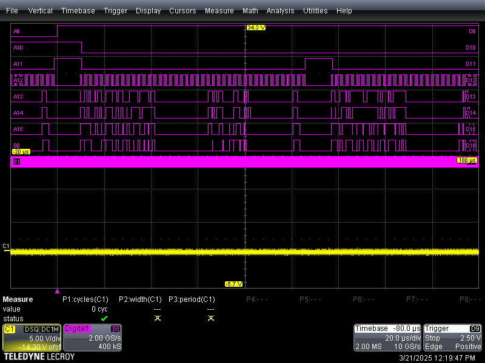Click the A13 digital line label
Viewport: 485px width, 363px height.
pyautogui.click(x=18, y=97)
